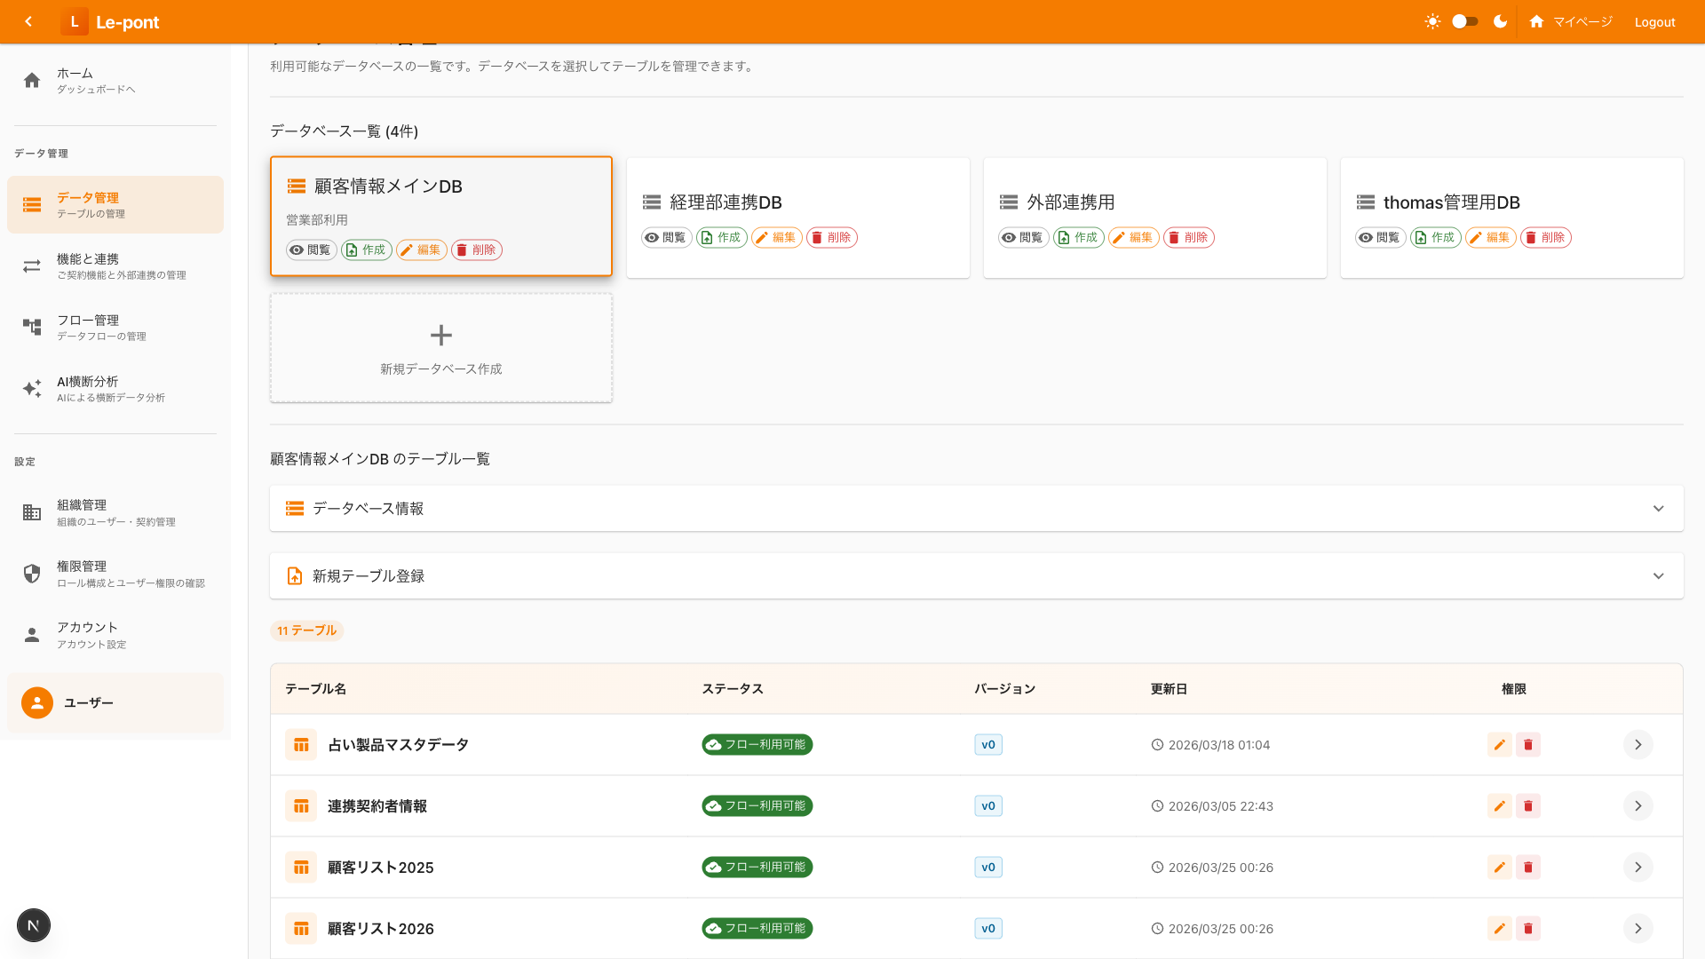The width and height of the screenshot is (1705, 959).
Task: Expand the 新規テーブル登録 panel chevron
Action: pyautogui.click(x=1658, y=576)
